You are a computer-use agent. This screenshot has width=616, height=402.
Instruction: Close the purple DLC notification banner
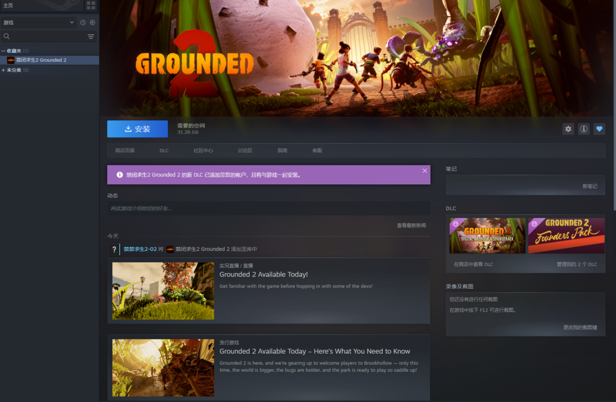pos(424,170)
